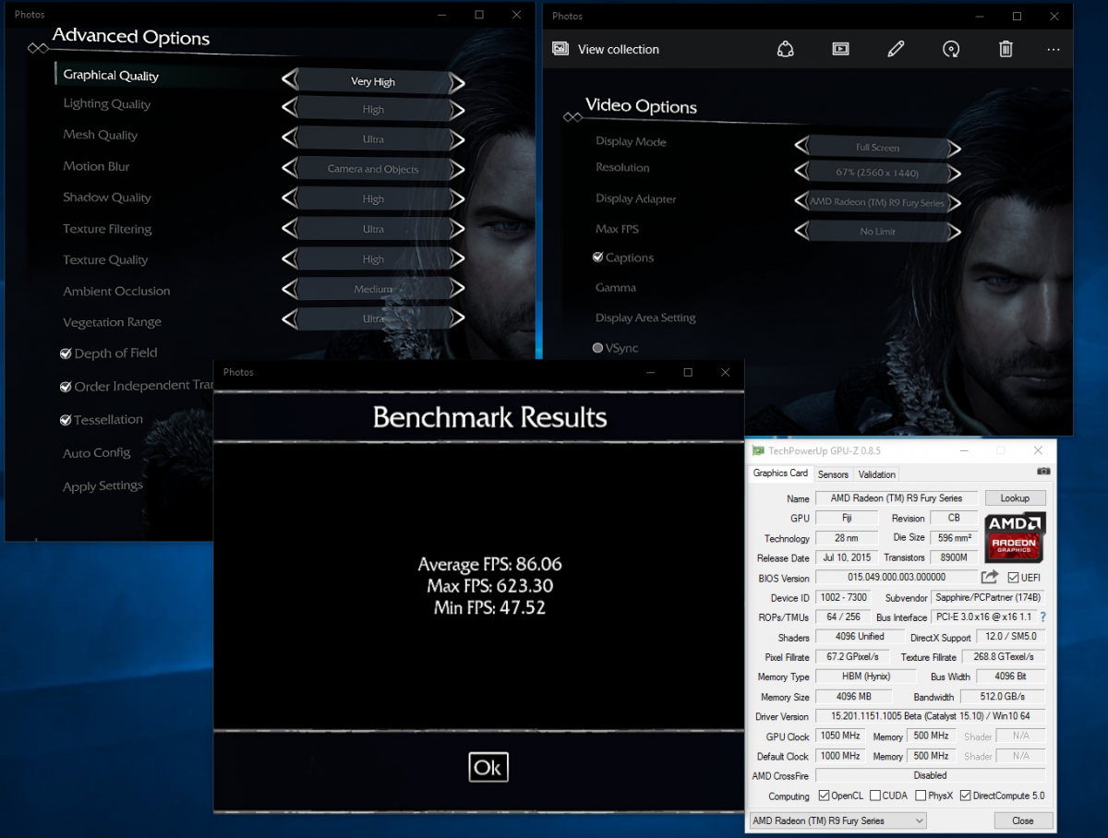
Task: Open the three-dot more menu in Photos
Action: (1054, 49)
